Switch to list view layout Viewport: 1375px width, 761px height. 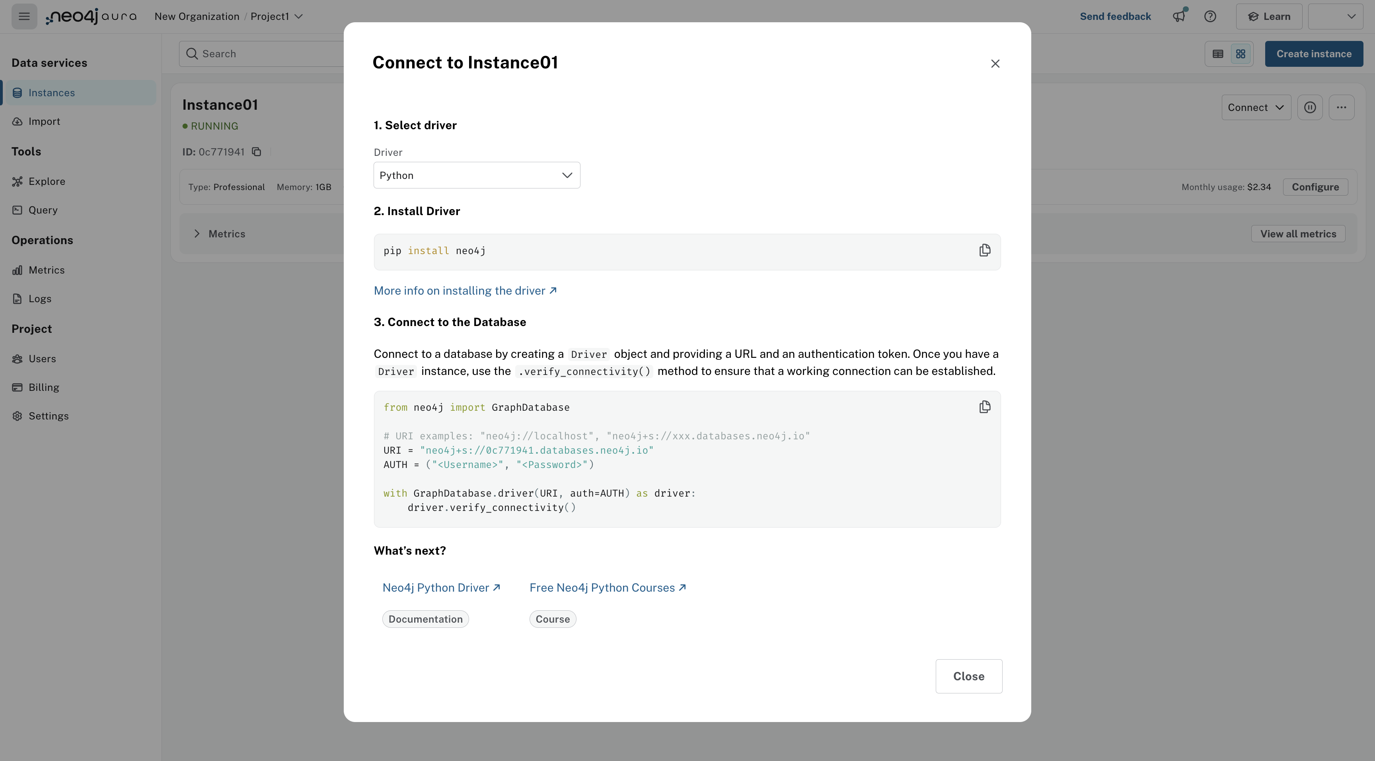tap(1218, 54)
